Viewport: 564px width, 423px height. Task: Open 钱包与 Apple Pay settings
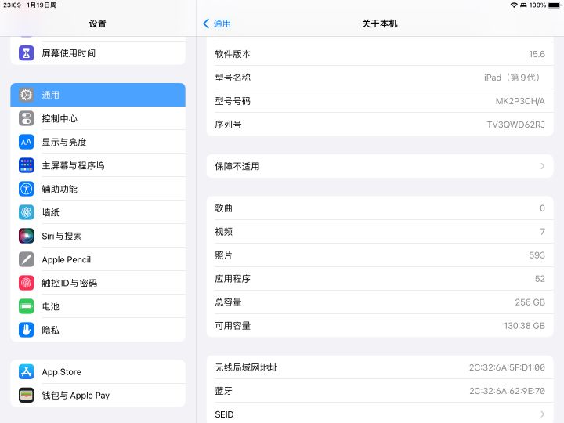pyautogui.click(x=75, y=396)
